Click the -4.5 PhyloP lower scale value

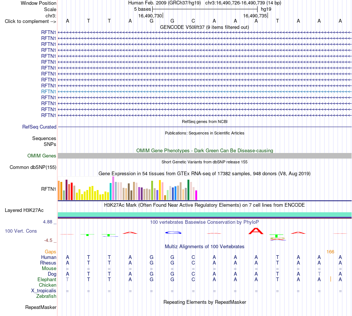click(48, 240)
